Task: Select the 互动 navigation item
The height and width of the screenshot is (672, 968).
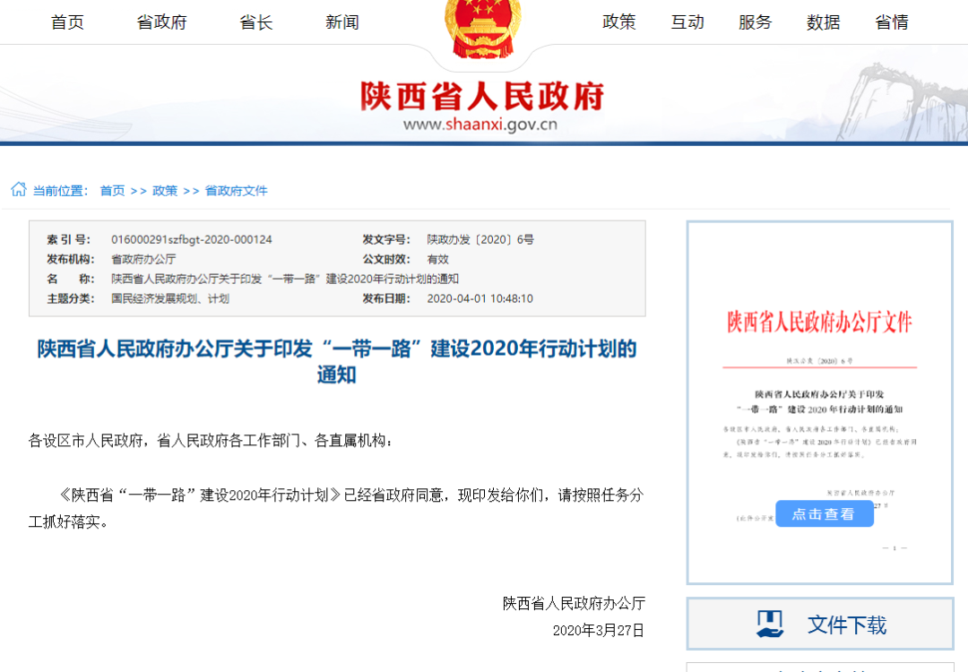Action: [x=687, y=22]
